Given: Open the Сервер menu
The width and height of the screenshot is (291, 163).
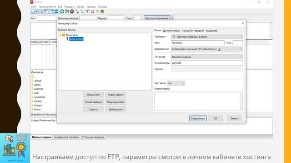Looking at the screenshot, I should (80, 7).
